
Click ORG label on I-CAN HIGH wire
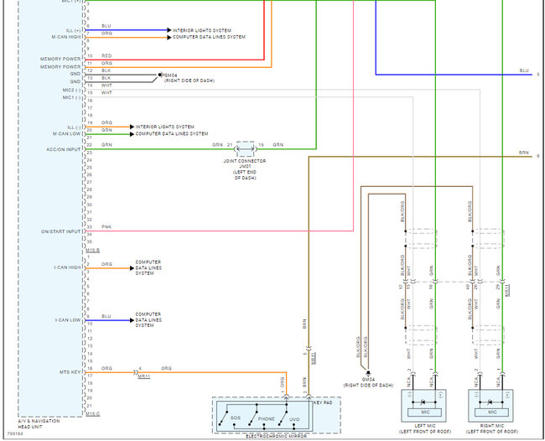106,264
